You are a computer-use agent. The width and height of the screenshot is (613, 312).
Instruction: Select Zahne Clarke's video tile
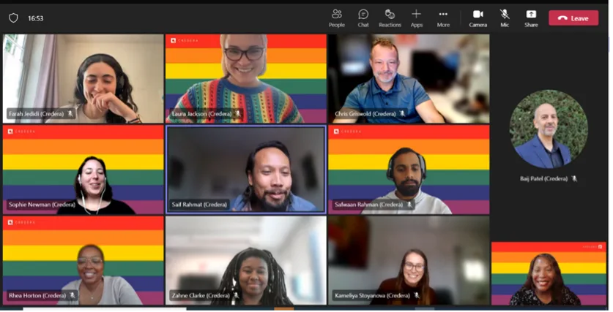pos(246,261)
